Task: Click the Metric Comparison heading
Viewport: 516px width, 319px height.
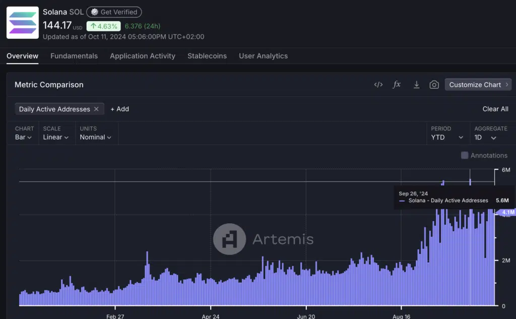Action: coord(49,85)
